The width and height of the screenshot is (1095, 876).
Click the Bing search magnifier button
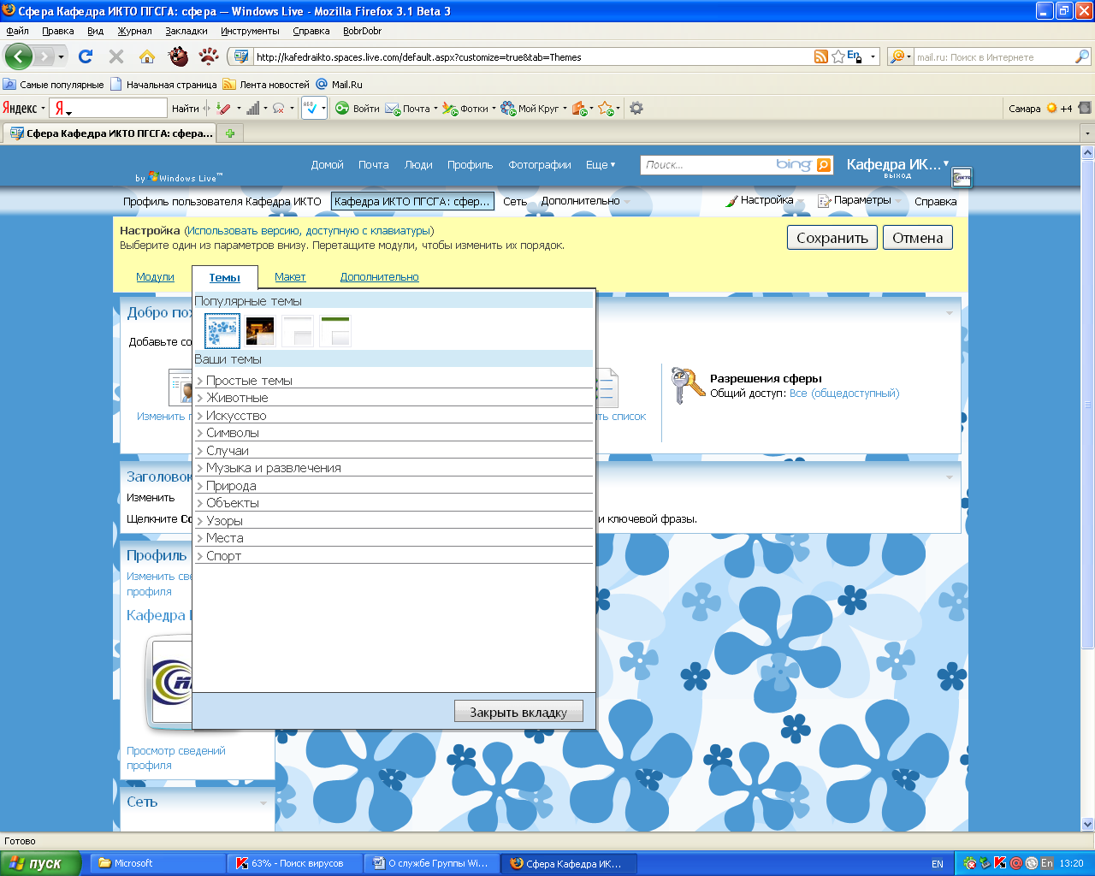824,165
